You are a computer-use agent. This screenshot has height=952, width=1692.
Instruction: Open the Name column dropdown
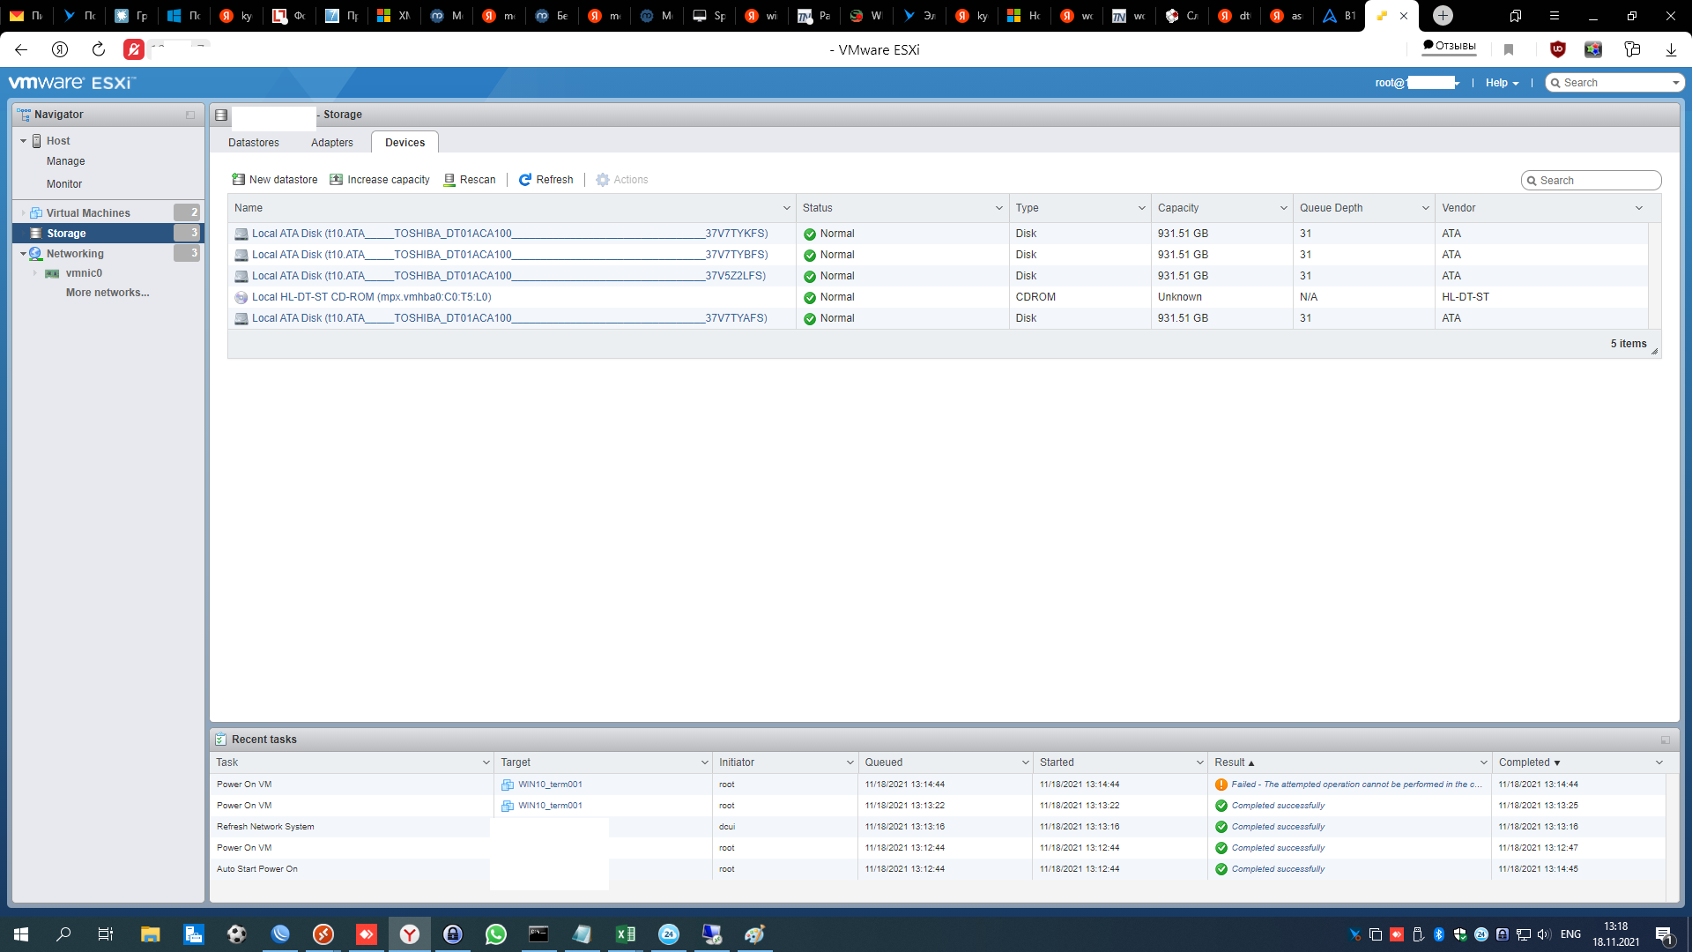coord(787,209)
